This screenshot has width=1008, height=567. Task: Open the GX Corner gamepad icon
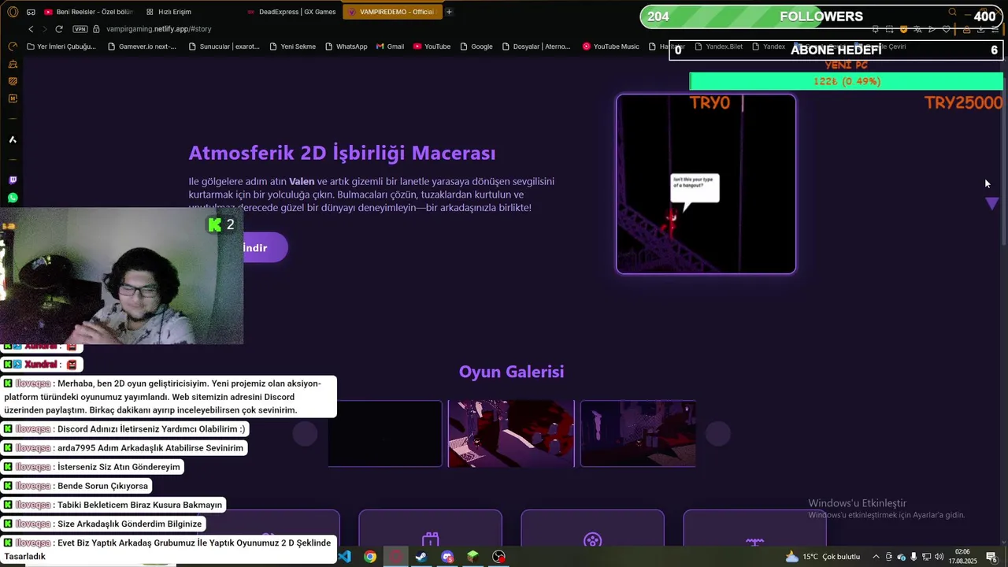point(31,12)
